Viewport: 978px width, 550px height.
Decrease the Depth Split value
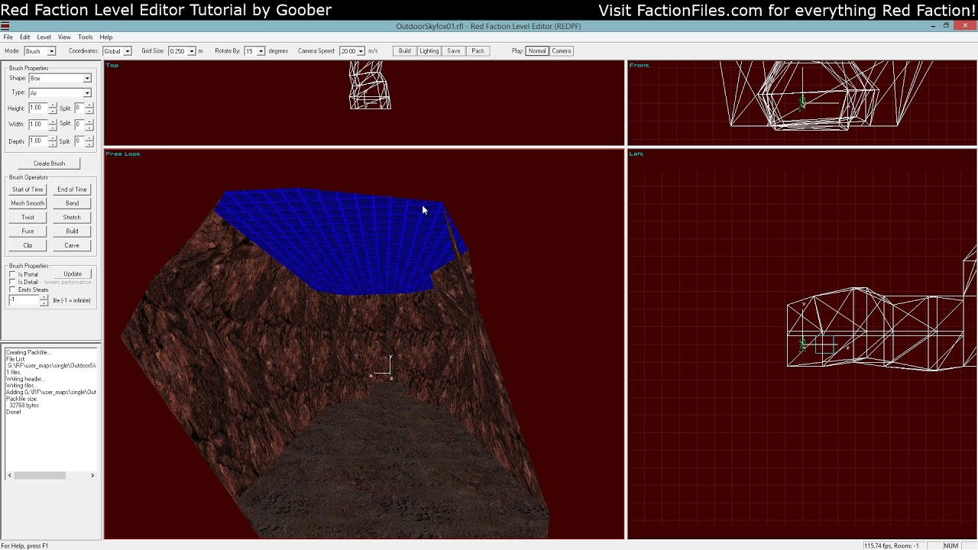(x=89, y=144)
